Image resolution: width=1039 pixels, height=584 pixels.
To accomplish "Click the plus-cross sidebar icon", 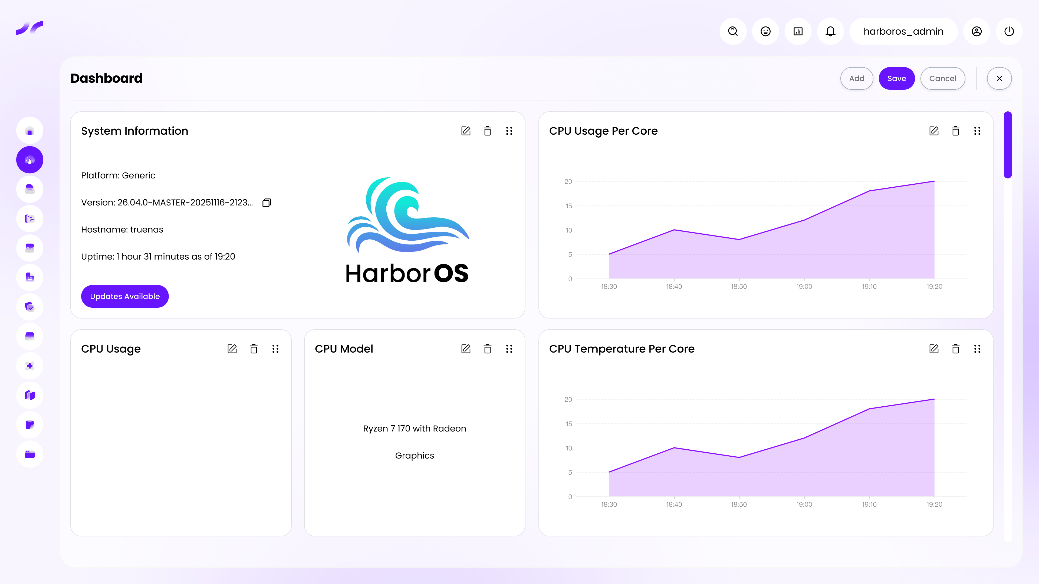I will coord(29,366).
